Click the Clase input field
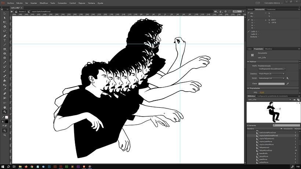This screenshot has height=169, width=301. pyautogui.click(x=271, y=84)
